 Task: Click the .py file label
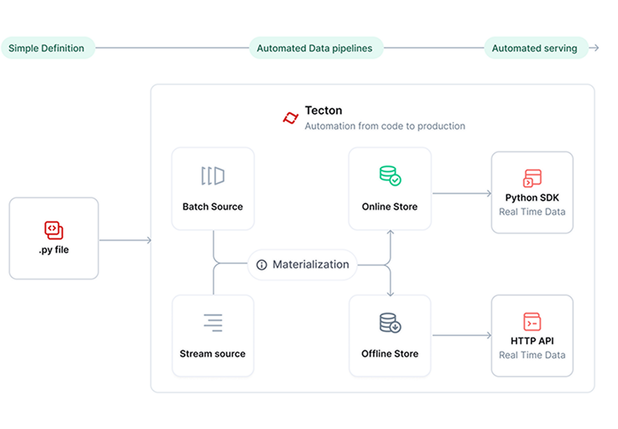54,250
